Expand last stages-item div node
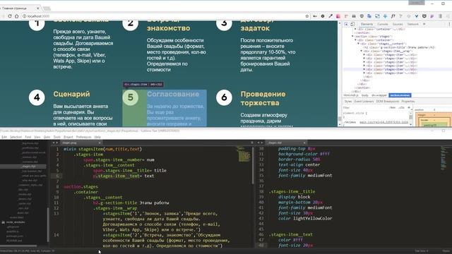Viewport: 452px width, 254px height. coord(364,73)
